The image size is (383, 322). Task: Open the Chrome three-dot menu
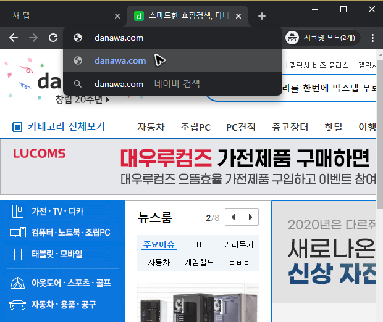pos(372,38)
